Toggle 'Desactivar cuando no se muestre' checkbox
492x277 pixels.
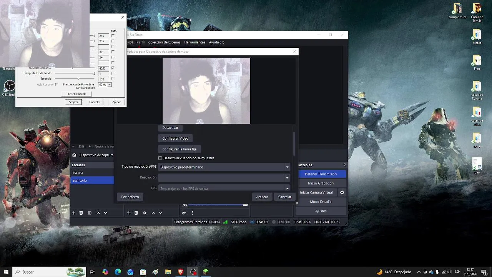[x=160, y=158]
